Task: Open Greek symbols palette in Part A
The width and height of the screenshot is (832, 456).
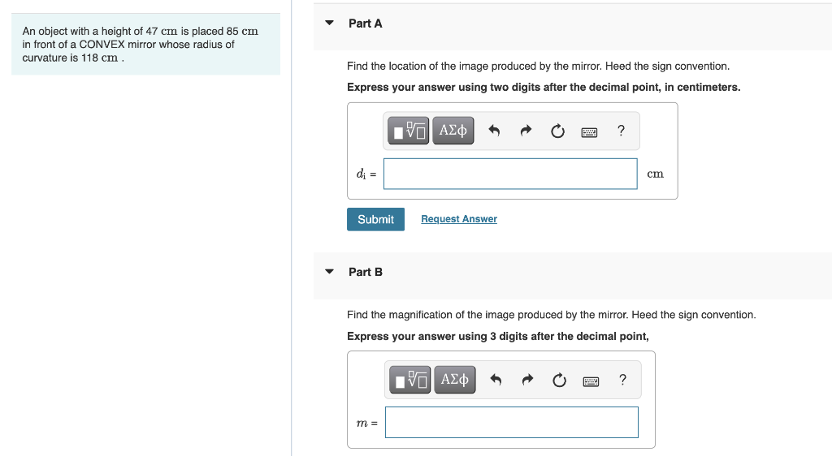Action: [x=453, y=131]
